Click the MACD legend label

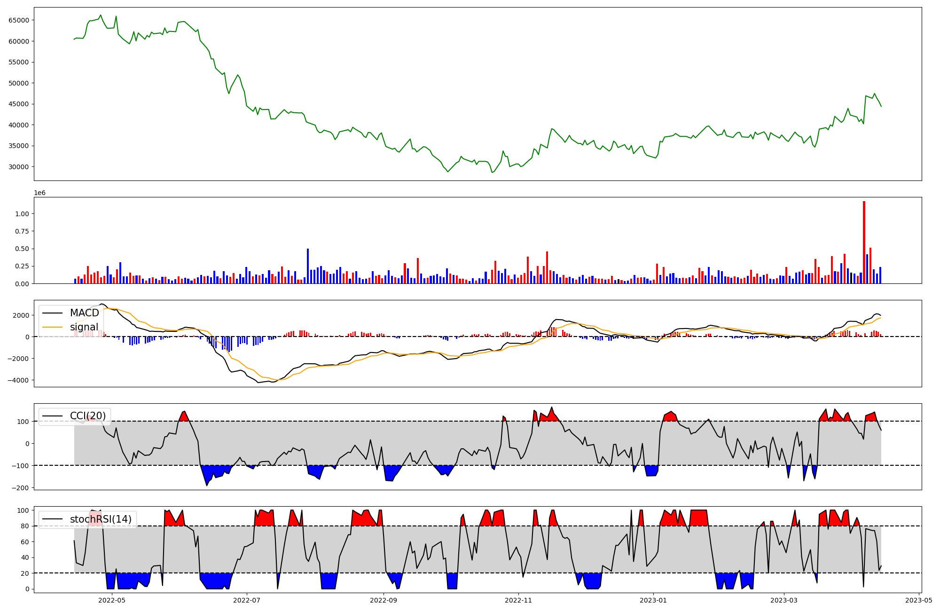84,313
